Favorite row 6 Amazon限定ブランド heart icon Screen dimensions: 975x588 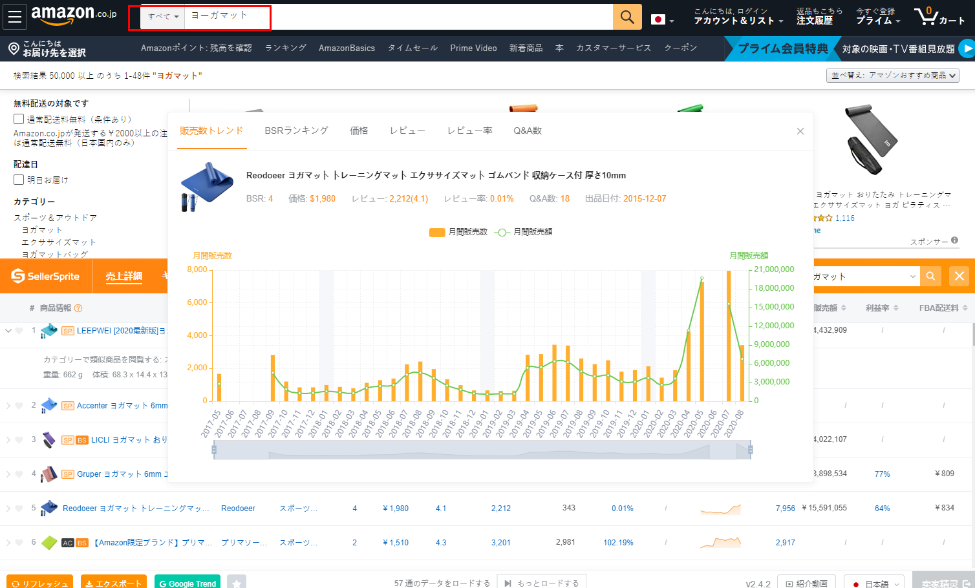click(19, 543)
